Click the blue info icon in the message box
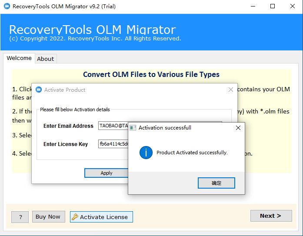The image size is (303, 236). point(146,153)
